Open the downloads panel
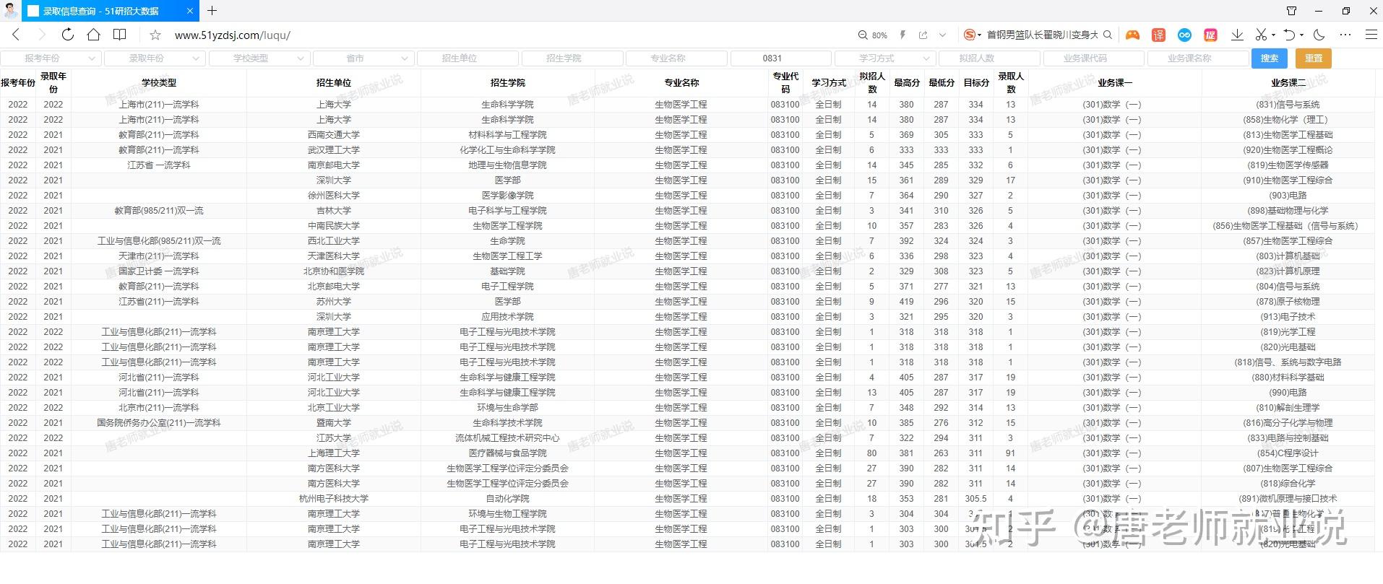The width and height of the screenshot is (1383, 584). coord(1237,35)
